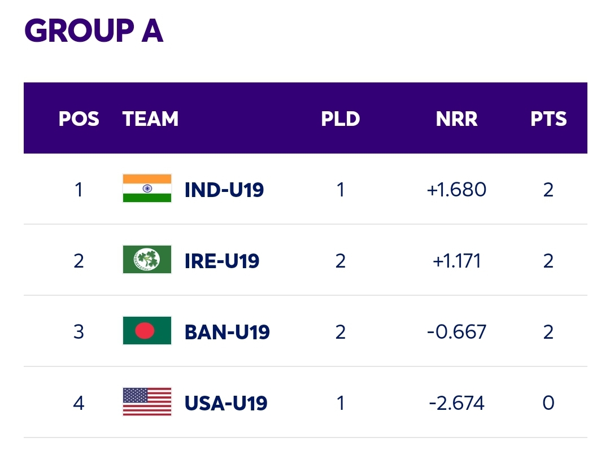Viewport: 610px width, 468px height.
Task: Open the BAN-U19 team link
Action: (227, 333)
